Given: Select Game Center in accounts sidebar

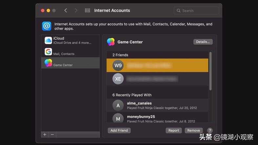Looking at the screenshot, I should click(x=70, y=63).
